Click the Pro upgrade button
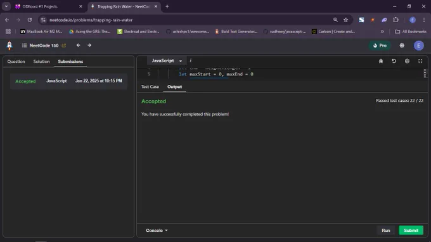Viewport: 431px width, 242px height. coord(380,46)
